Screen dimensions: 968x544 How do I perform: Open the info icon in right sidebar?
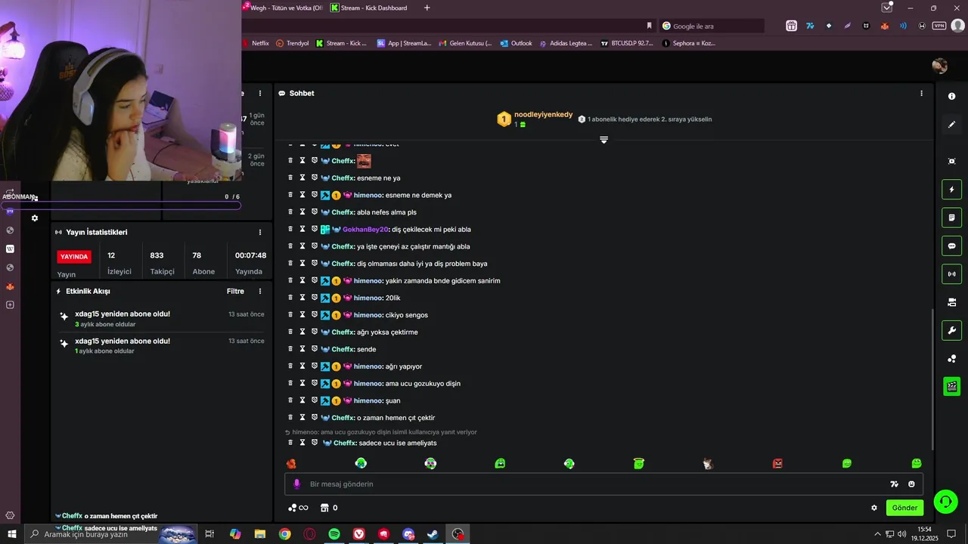(951, 96)
